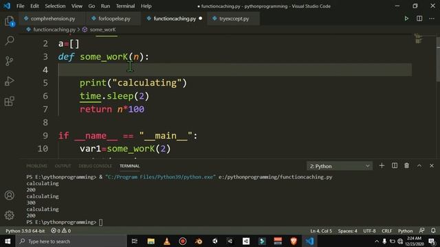Launch VLC media player from taskbar
The image size is (440, 247).
coord(166,241)
